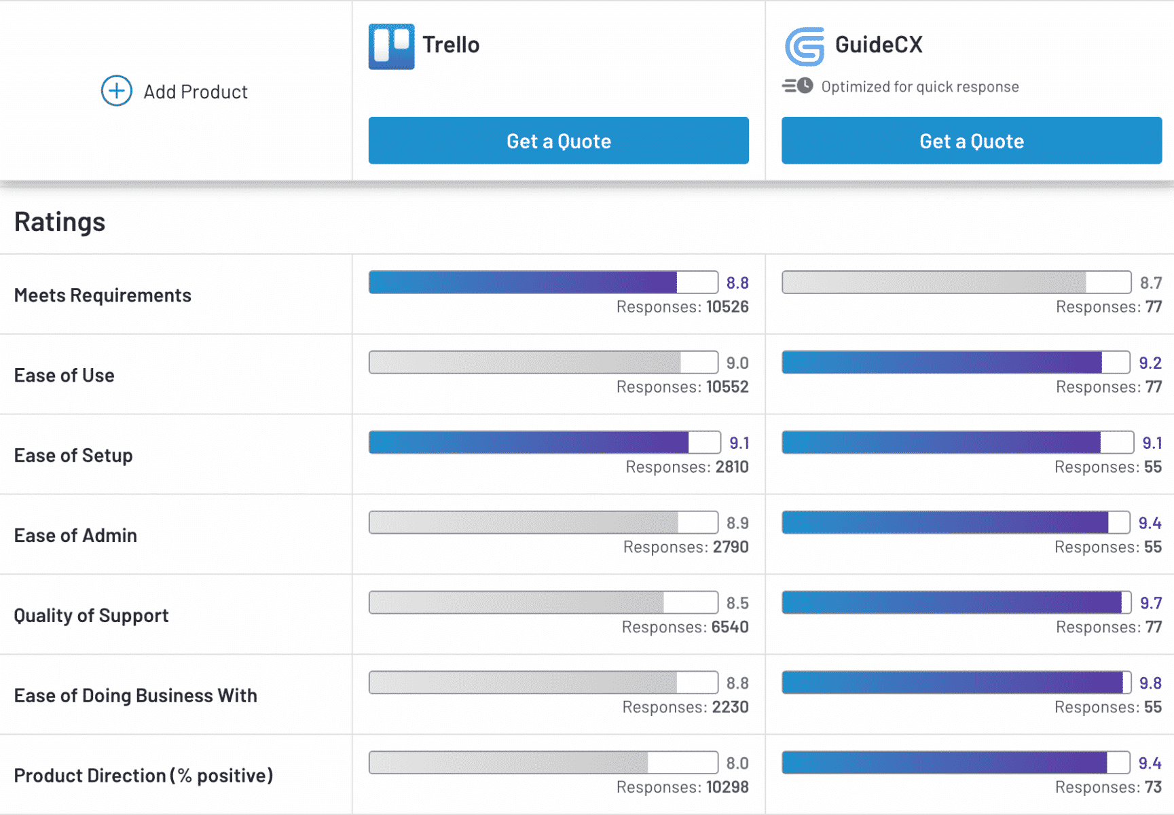
Task: Select Ease of Doing Business With label
Action: point(136,696)
